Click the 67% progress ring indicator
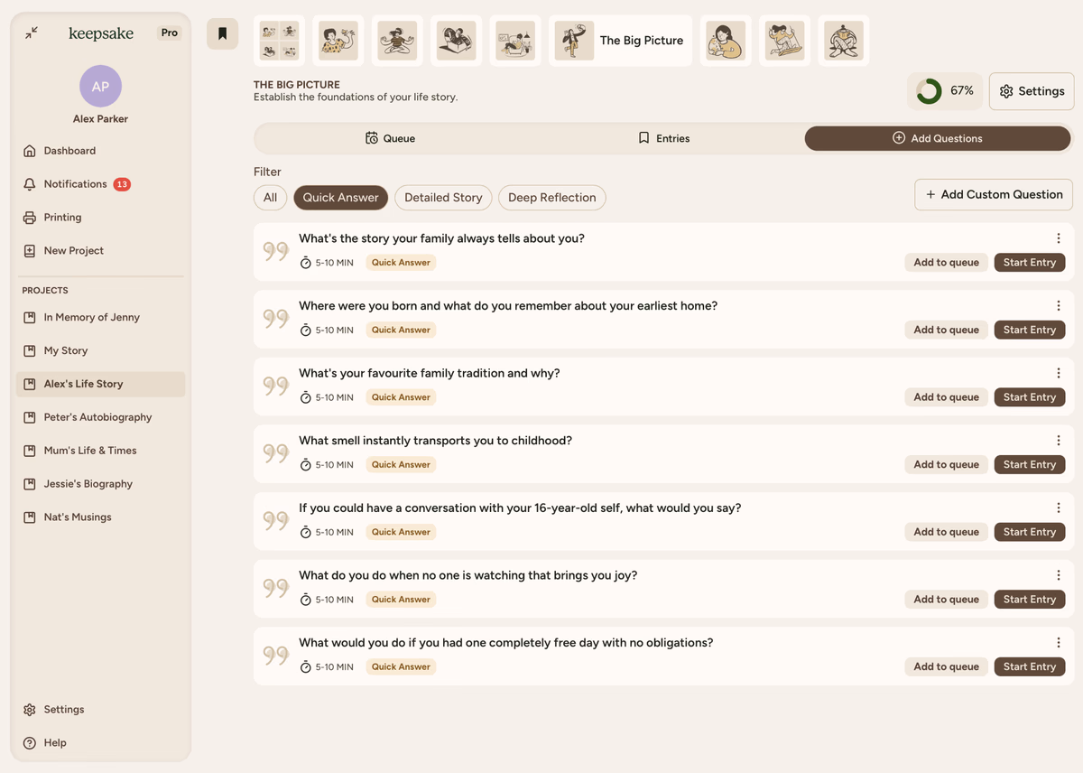This screenshot has height=773, width=1083. click(929, 91)
